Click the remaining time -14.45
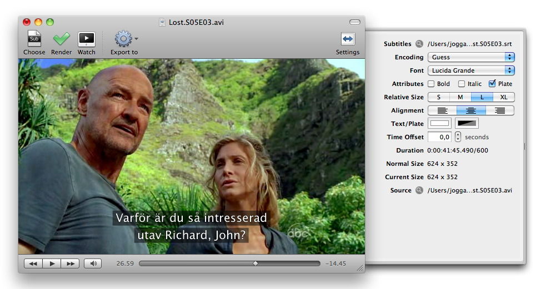This screenshot has width=546, height=289. (x=335, y=263)
